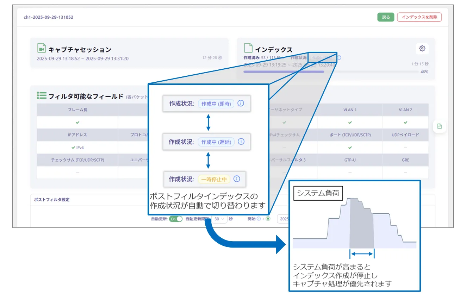Click the インデックスを削除 button
Image resolution: width=466 pixels, height=306 pixels.
[x=419, y=17]
